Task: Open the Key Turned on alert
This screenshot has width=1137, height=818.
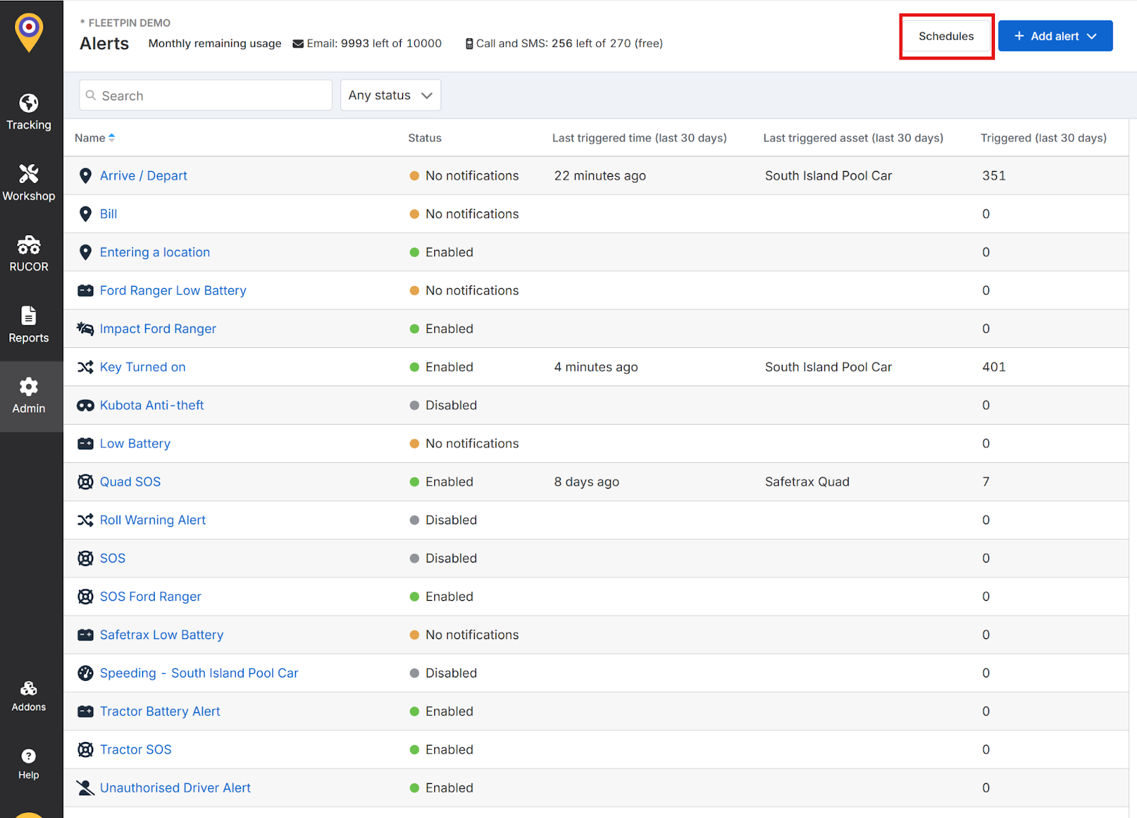Action: (x=142, y=367)
